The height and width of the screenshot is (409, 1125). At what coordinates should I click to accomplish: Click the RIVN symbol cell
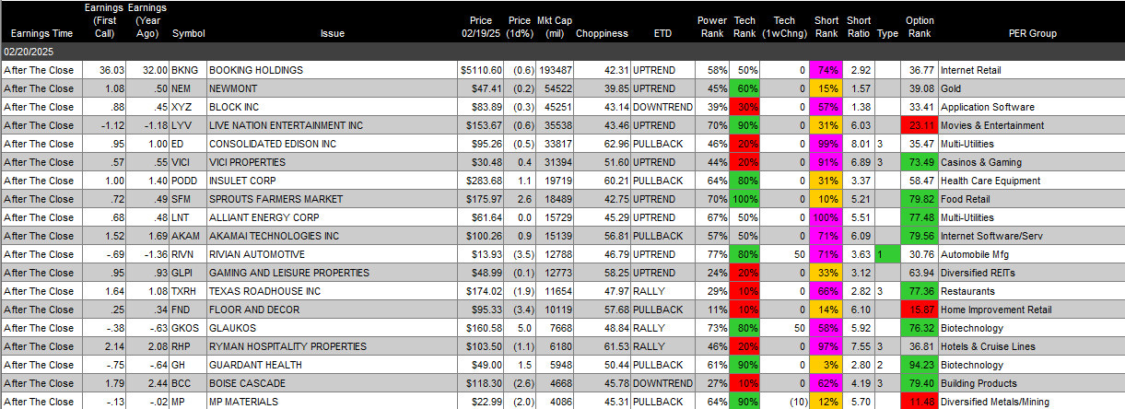[x=187, y=254]
